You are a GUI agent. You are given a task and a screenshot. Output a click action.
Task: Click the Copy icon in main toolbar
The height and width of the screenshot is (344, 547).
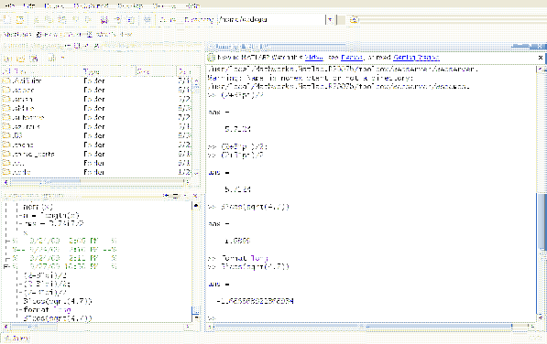pyautogui.click(x=49, y=20)
